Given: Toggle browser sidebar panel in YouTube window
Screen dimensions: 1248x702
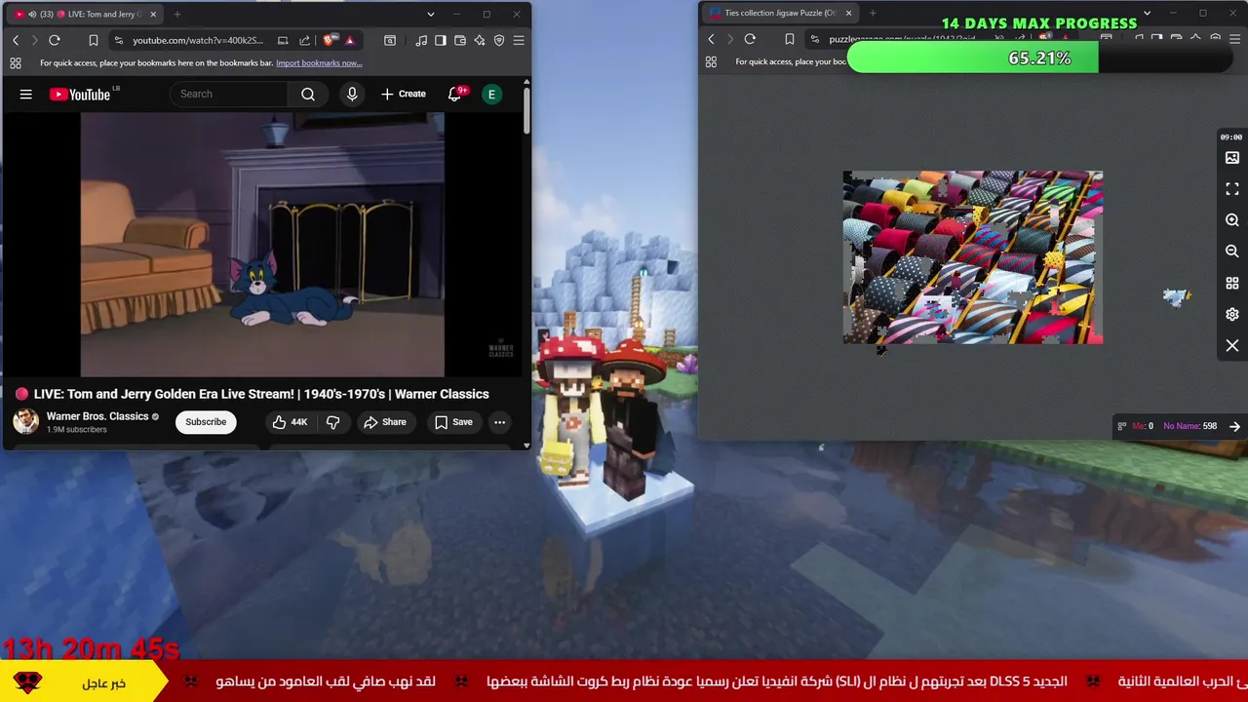Looking at the screenshot, I should 441,40.
